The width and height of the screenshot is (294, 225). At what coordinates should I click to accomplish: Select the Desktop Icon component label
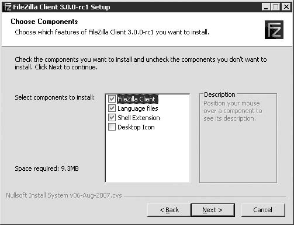coord(136,127)
